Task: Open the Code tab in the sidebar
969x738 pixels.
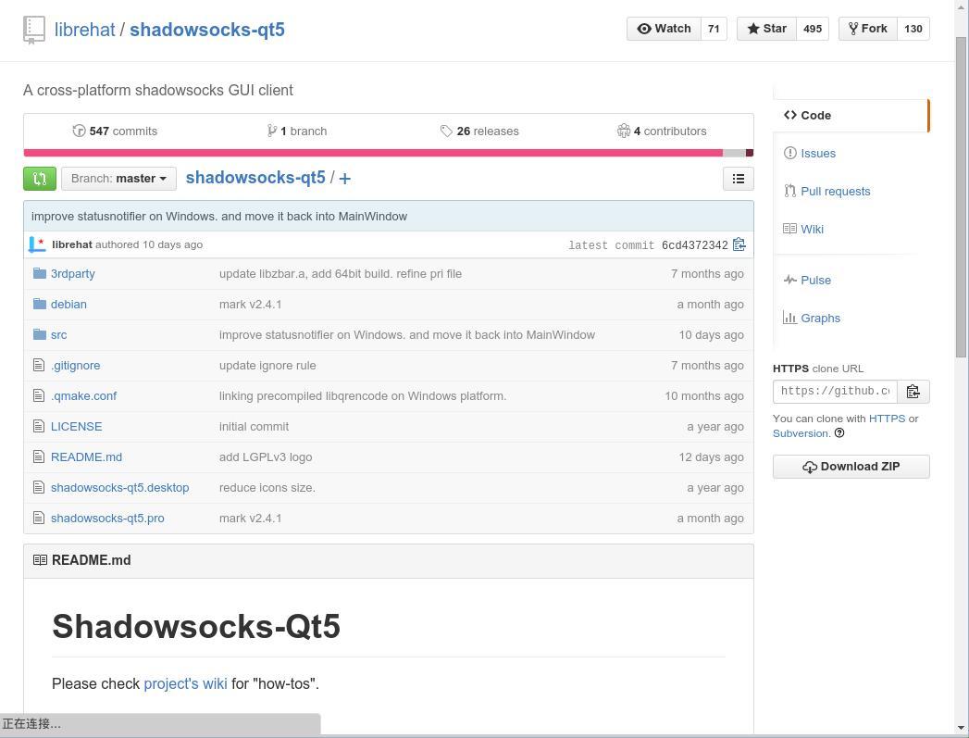Action: pyautogui.click(x=851, y=116)
